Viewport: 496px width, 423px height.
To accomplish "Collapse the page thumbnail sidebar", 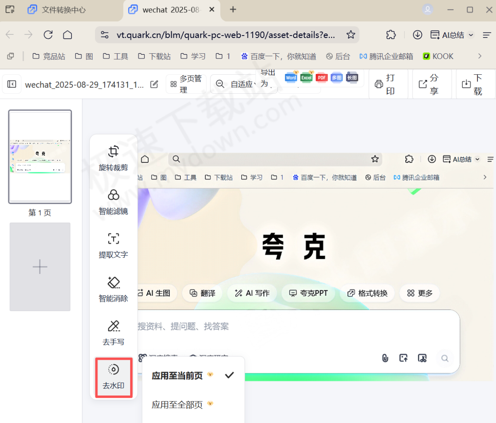I will pyautogui.click(x=12, y=83).
